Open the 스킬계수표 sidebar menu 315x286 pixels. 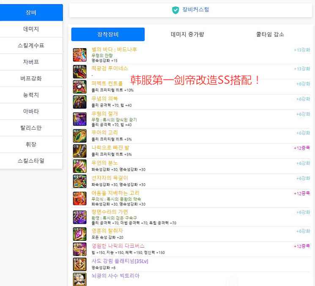click(x=31, y=45)
